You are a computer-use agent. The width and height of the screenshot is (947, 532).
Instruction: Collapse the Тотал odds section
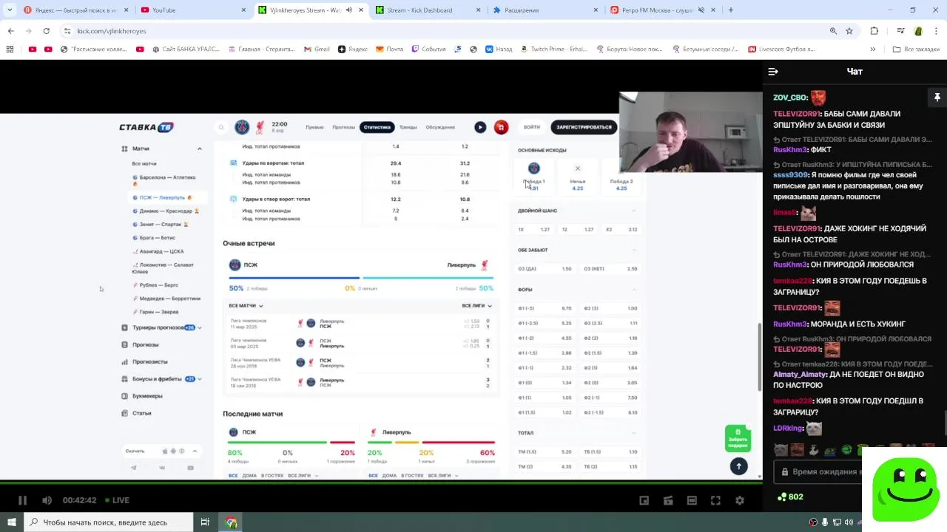pos(634,433)
